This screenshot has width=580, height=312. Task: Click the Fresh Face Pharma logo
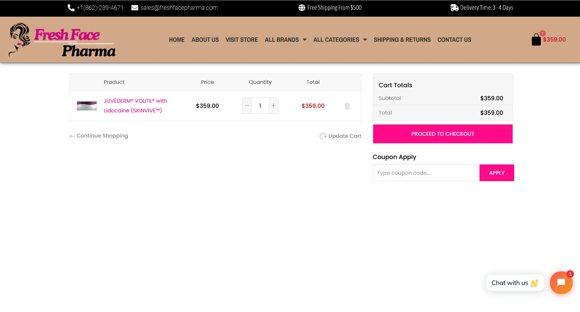point(62,40)
